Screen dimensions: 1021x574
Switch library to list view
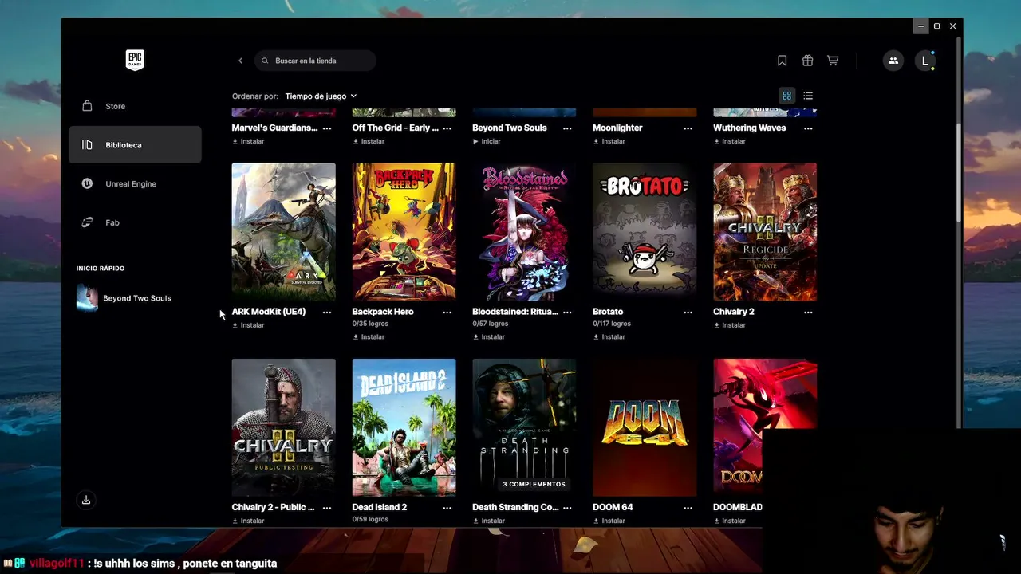808,96
